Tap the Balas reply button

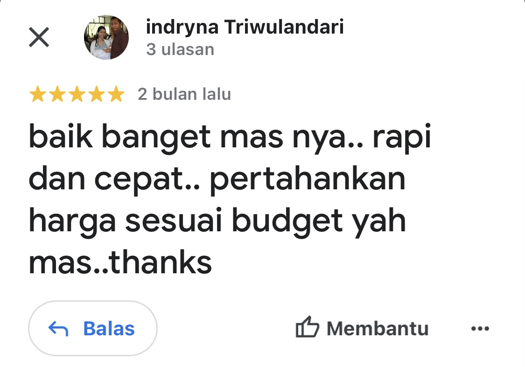93,328
